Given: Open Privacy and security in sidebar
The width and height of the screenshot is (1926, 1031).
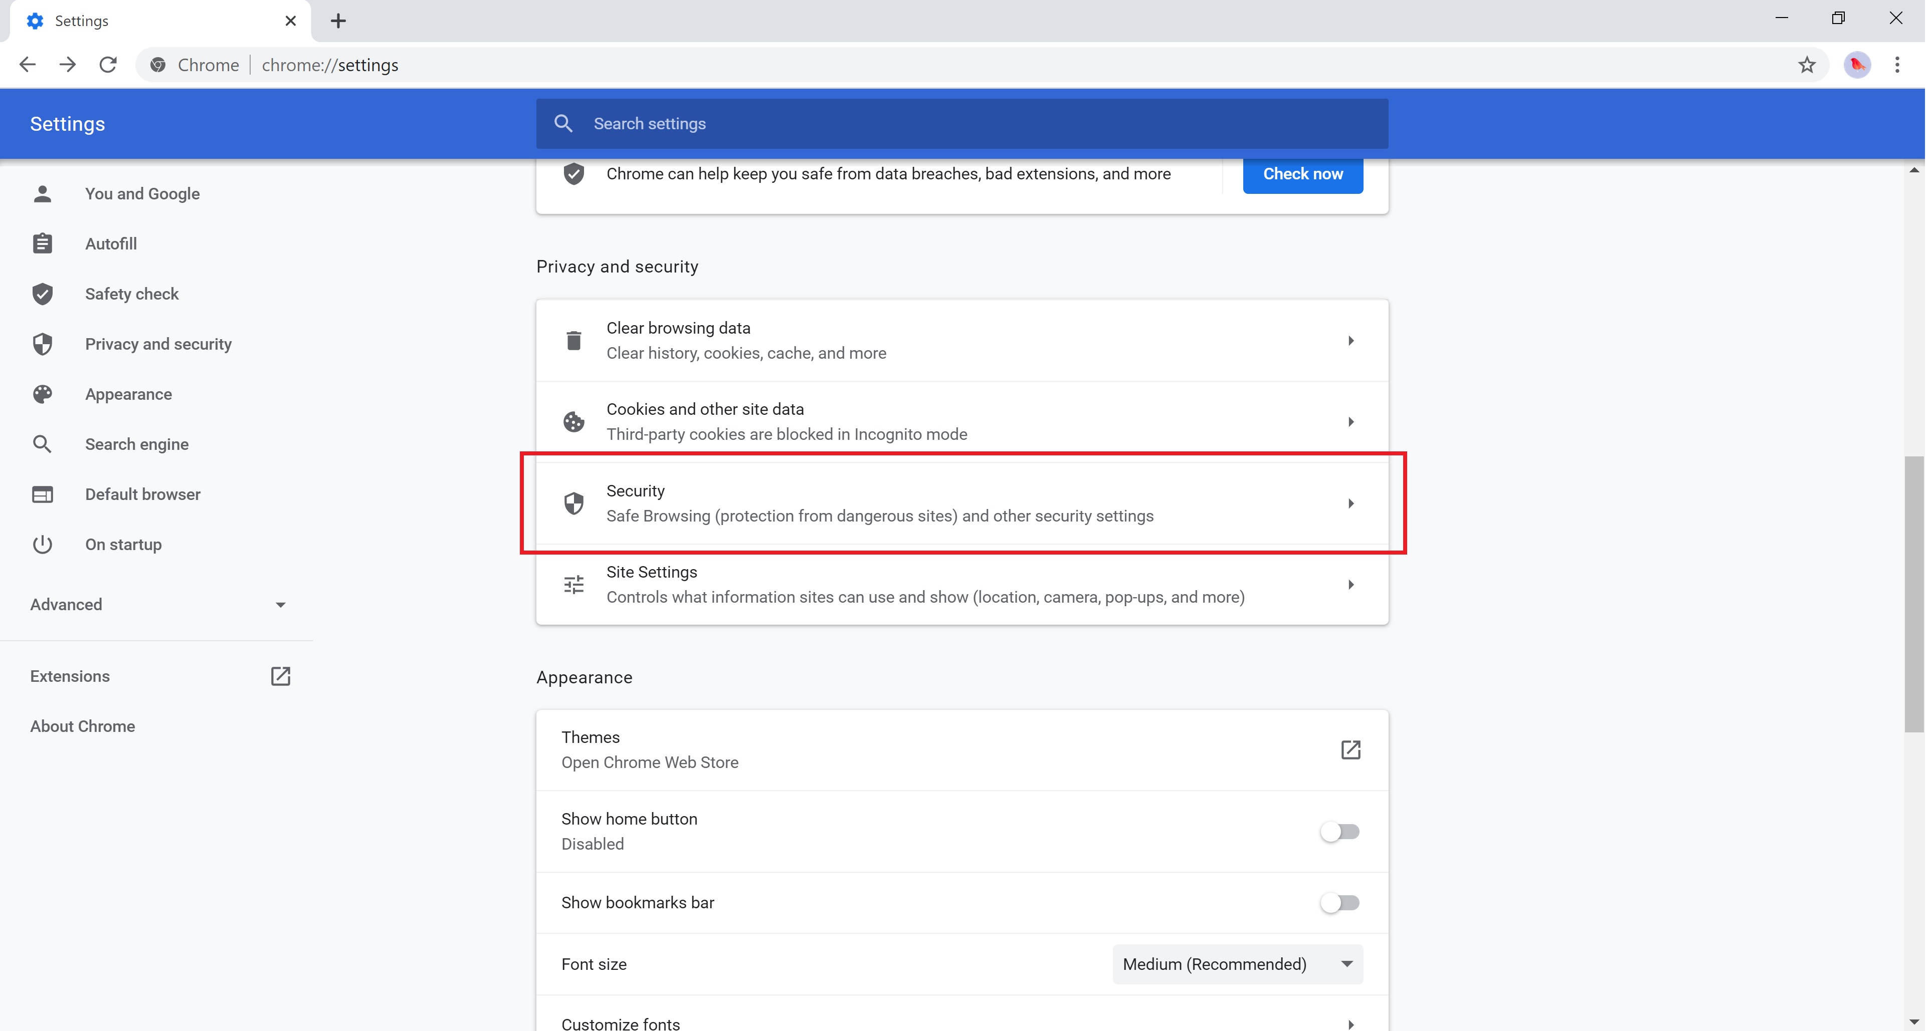Looking at the screenshot, I should (158, 344).
